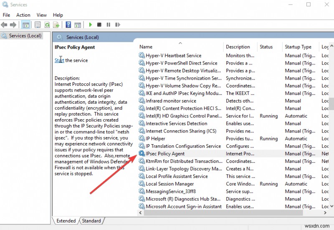Image resolution: width=334 pixels, height=230 pixels.
Task: Open Properties toolbar icon
Action: point(38,25)
